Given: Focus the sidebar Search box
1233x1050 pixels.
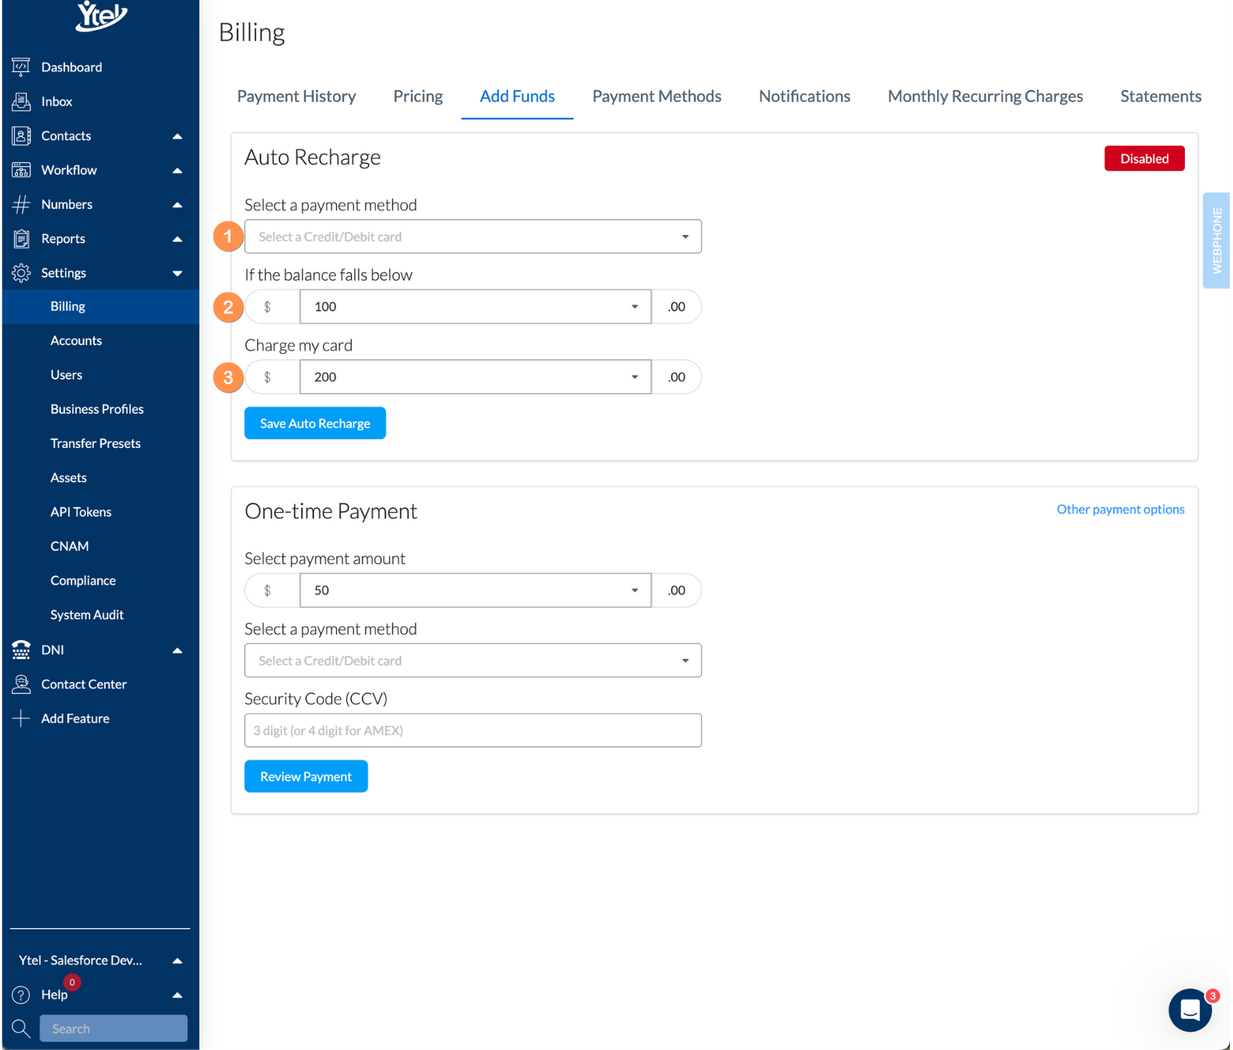Looking at the screenshot, I should 113,1029.
